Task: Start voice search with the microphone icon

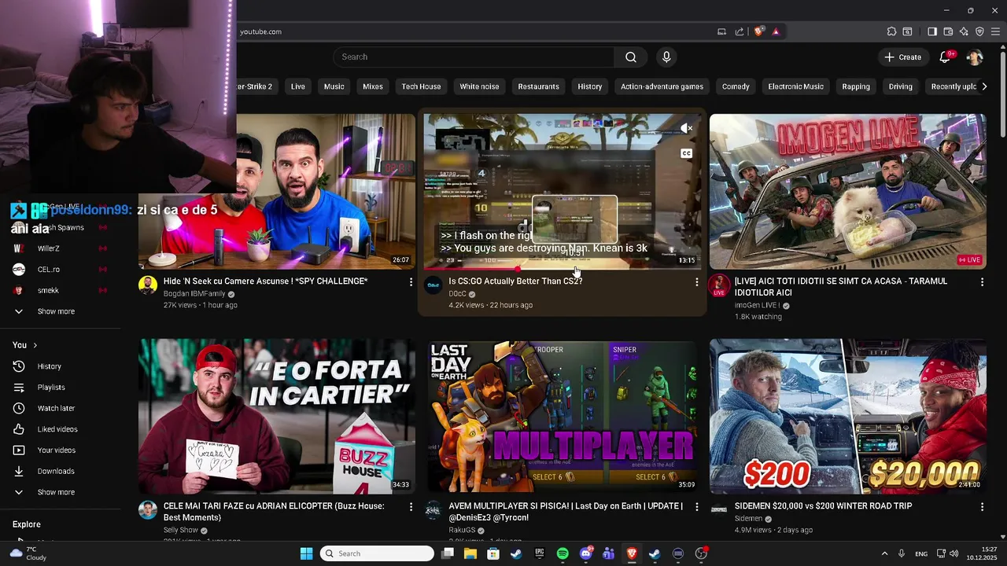Action: [666, 57]
